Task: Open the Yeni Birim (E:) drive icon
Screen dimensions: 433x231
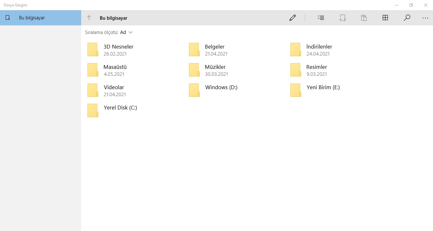Action: coord(296,90)
